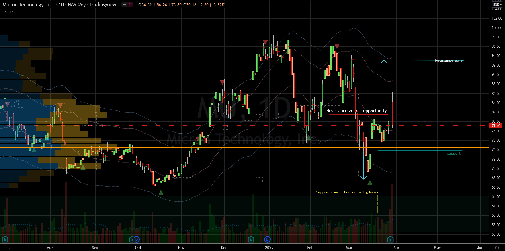Click the NASDAQ exchange label in title
This screenshot has width=505, height=251.
click(x=77, y=5)
